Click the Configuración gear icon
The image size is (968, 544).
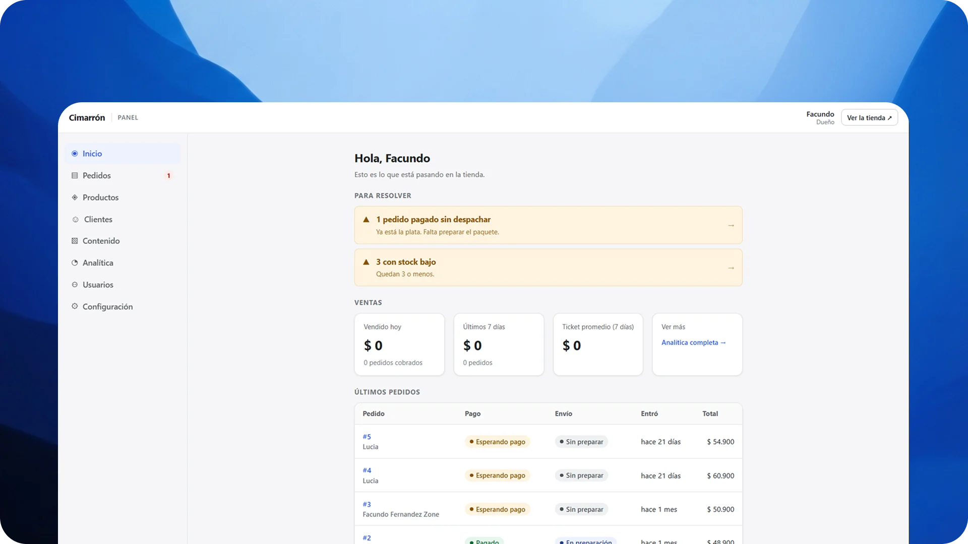[x=75, y=306]
